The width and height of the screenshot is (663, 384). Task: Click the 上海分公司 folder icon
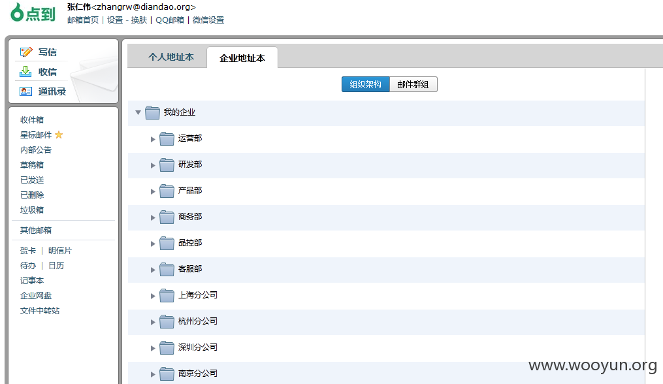pos(167,296)
